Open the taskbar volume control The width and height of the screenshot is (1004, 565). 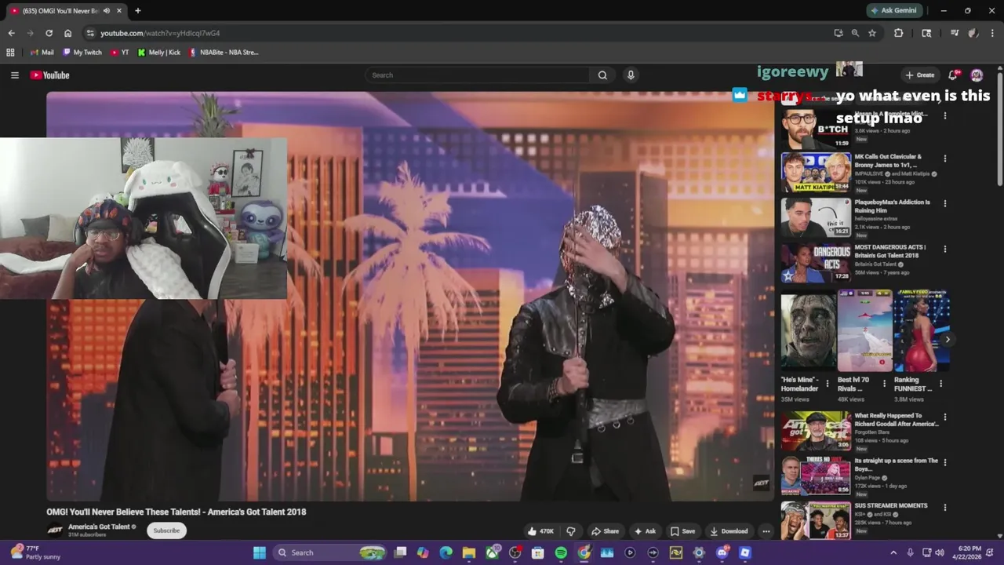click(940, 552)
